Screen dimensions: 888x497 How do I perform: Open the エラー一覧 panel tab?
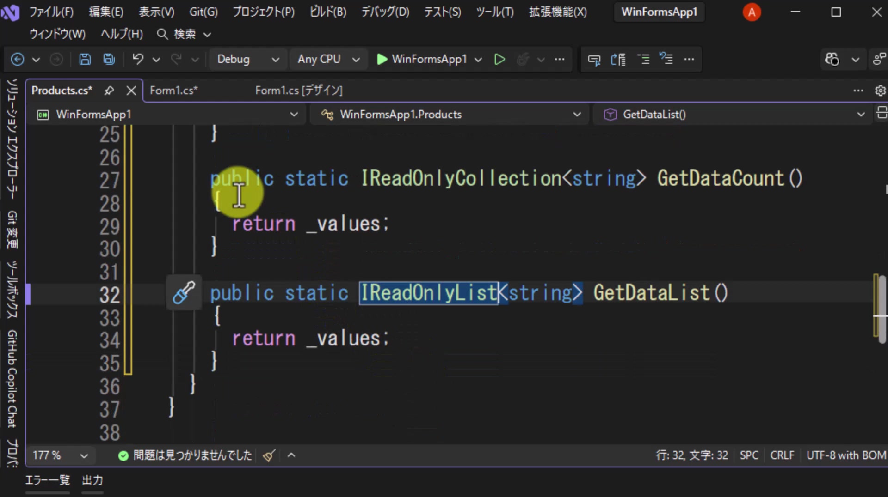(x=47, y=480)
